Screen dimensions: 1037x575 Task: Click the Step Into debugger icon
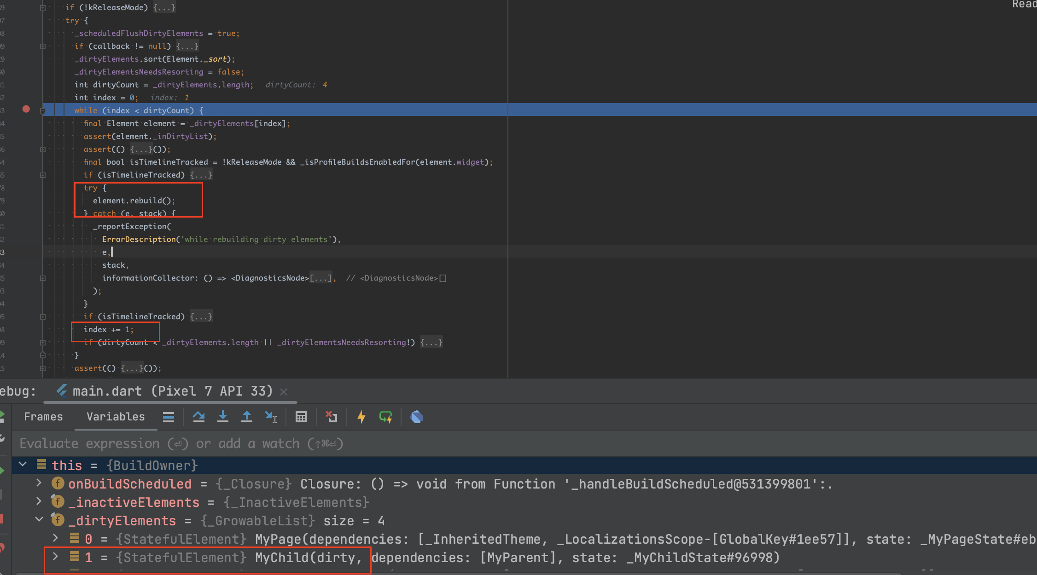(223, 417)
